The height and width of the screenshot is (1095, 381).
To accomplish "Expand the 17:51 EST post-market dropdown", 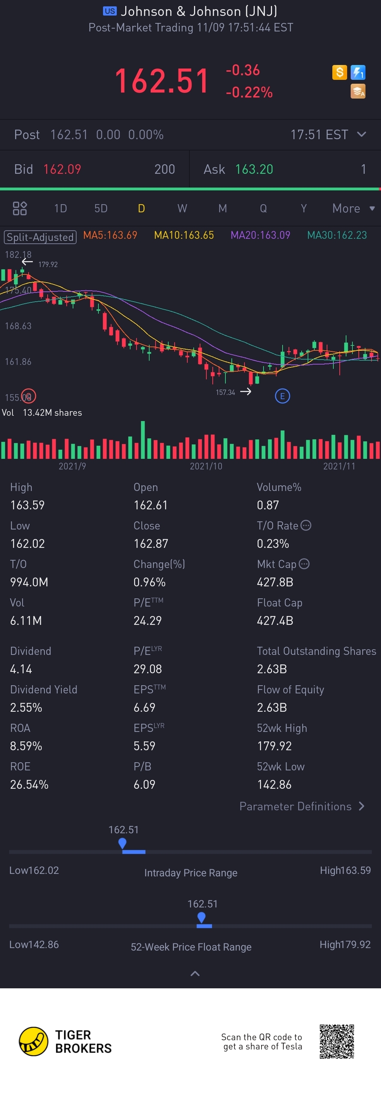I will click(362, 134).
